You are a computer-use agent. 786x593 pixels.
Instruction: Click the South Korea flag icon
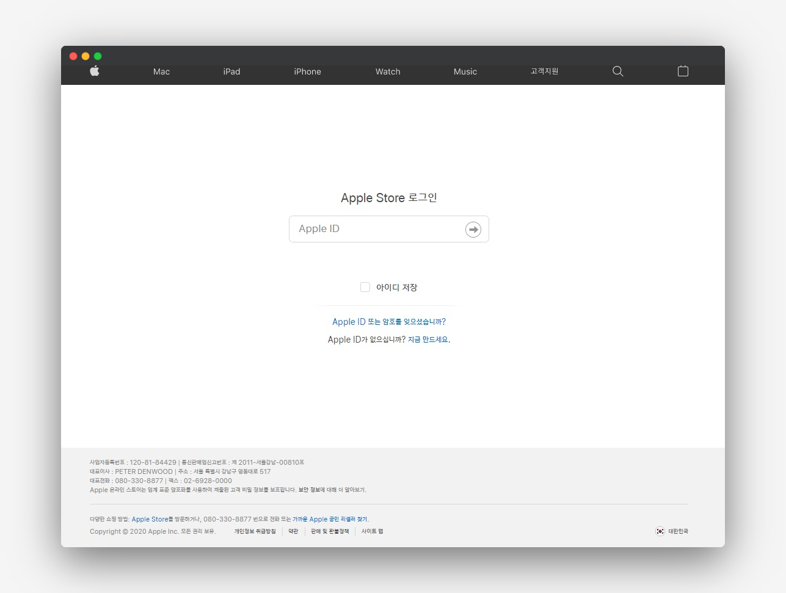tap(660, 531)
